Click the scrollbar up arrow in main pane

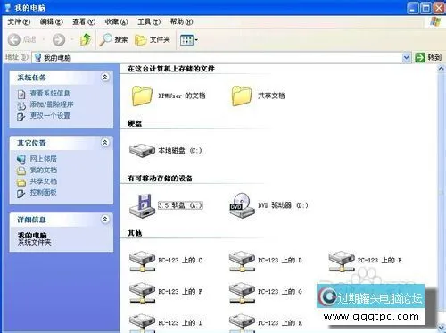coord(442,69)
